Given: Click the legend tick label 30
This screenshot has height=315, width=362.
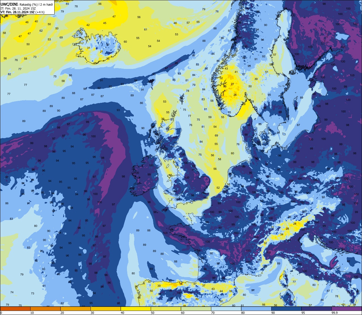Looking at the screenshot, I should click(x=92, y=313).
